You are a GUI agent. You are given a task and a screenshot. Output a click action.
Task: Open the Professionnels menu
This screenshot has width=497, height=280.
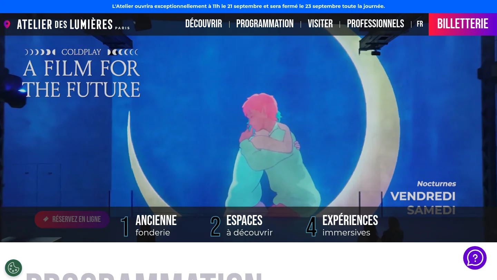click(x=376, y=24)
